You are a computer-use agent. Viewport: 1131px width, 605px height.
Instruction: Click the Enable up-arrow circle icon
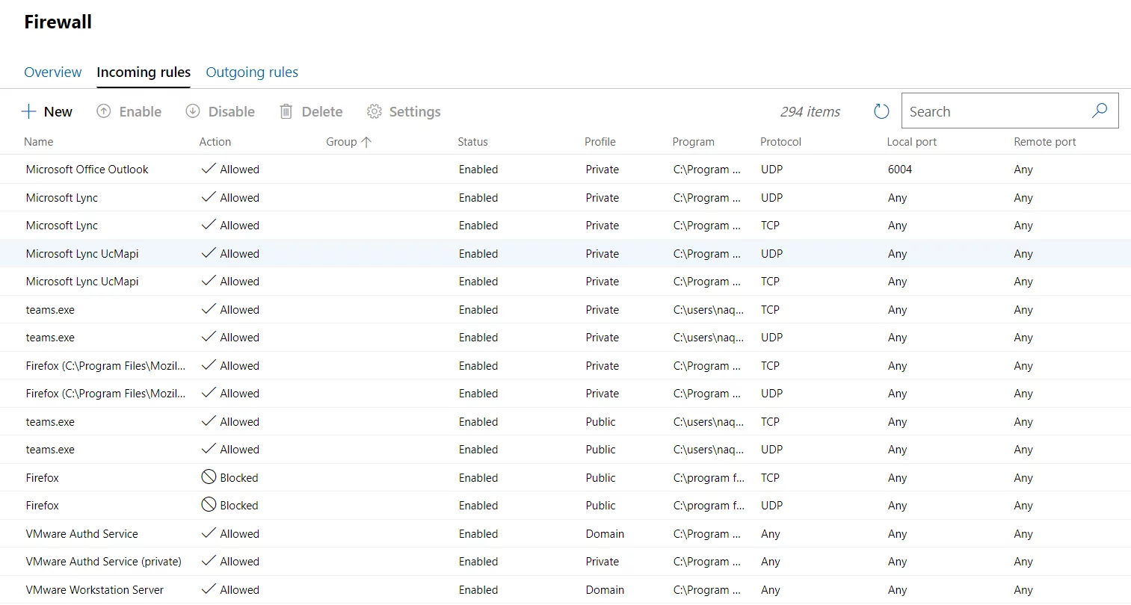104,111
